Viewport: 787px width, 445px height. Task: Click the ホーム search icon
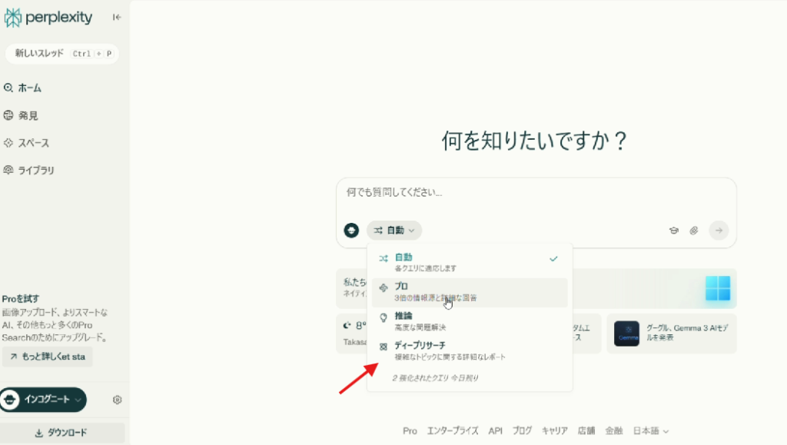coord(8,88)
